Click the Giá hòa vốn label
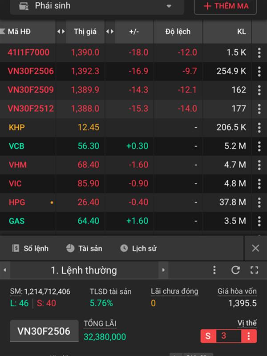The width and height of the screenshot is (267, 356). click(x=237, y=291)
